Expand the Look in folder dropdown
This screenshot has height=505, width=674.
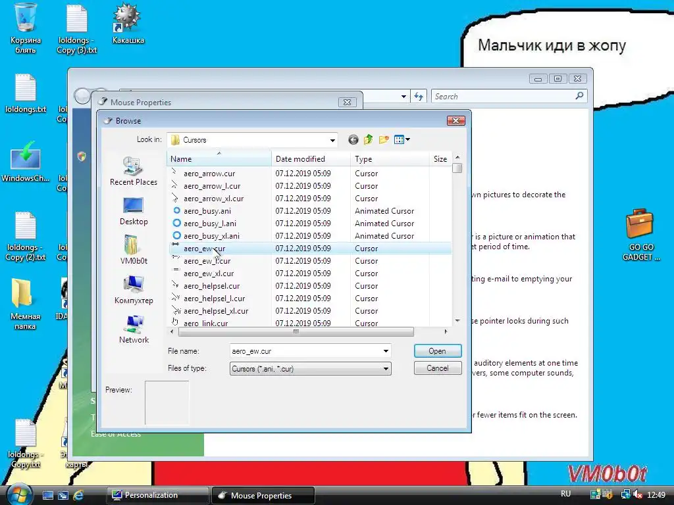tap(332, 140)
